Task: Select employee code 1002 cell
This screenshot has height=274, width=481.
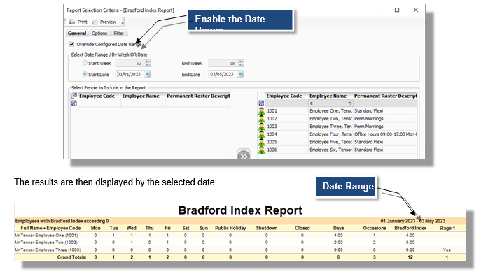Action: tap(286, 119)
